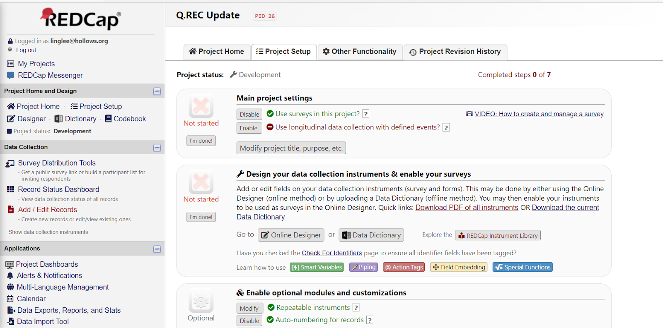Open the Data Dictionary button
Image resolution: width=663 pixels, height=328 pixels.
tap(371, 235)
